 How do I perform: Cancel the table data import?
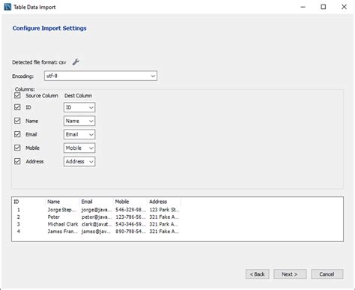[327, 274]
